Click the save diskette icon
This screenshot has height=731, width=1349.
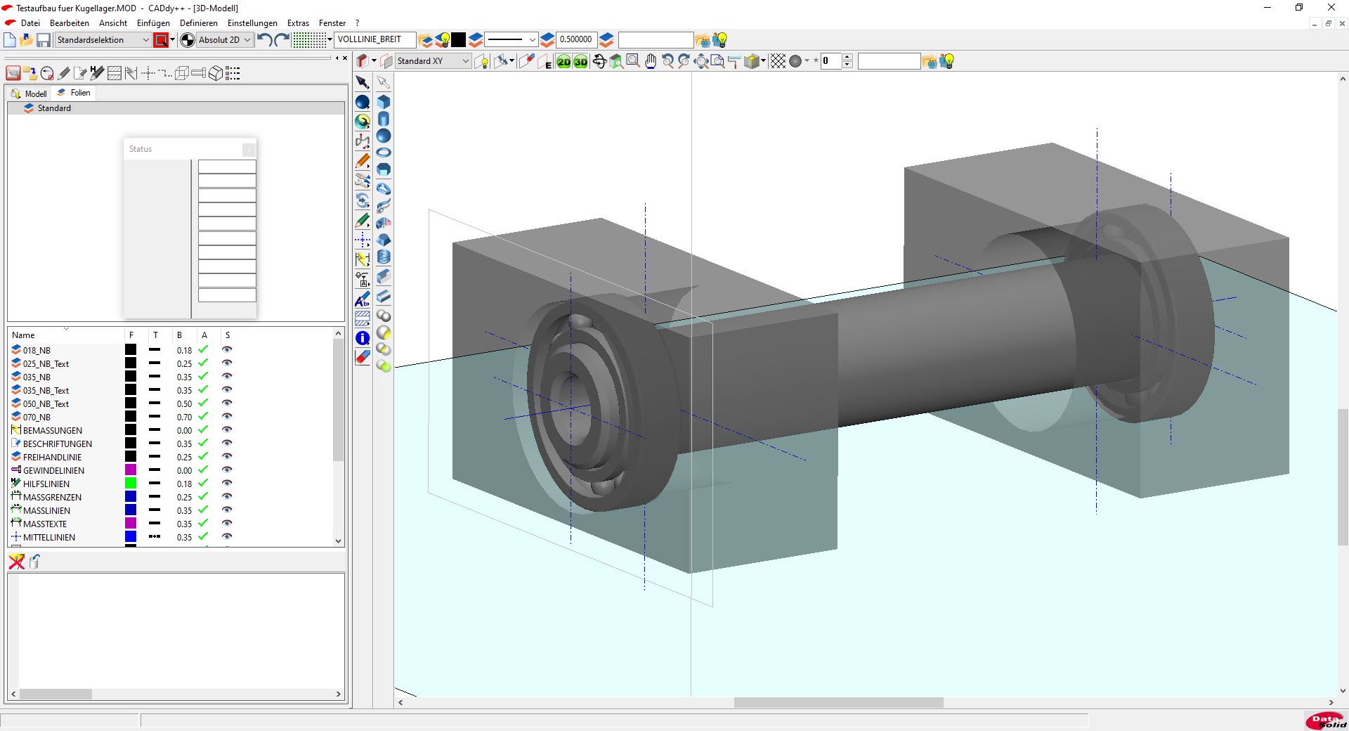[x=44, y=40]
